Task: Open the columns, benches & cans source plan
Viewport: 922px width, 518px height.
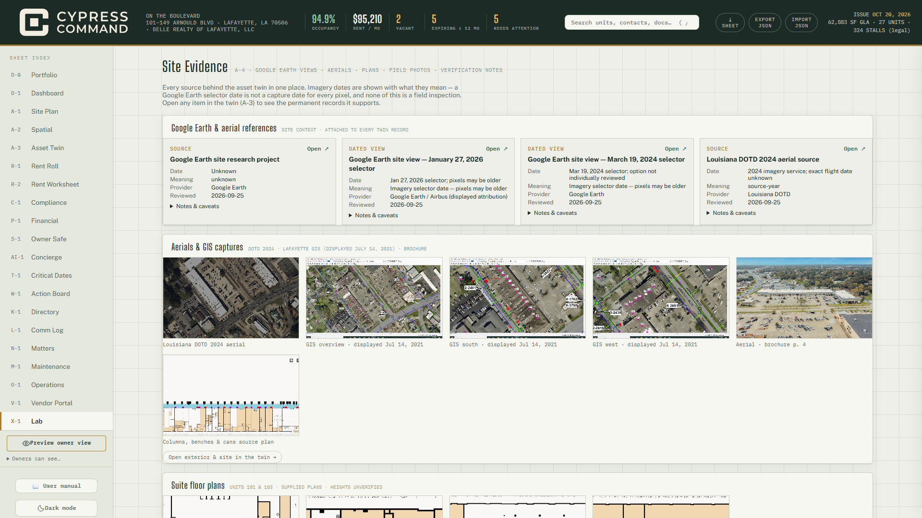Action: [231, 395]
